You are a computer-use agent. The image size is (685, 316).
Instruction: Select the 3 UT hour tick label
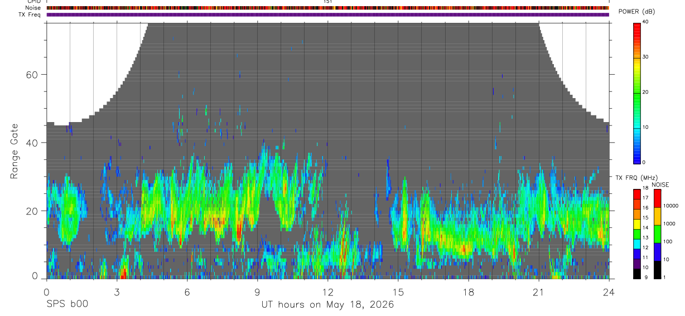click(x=117, y=293)
